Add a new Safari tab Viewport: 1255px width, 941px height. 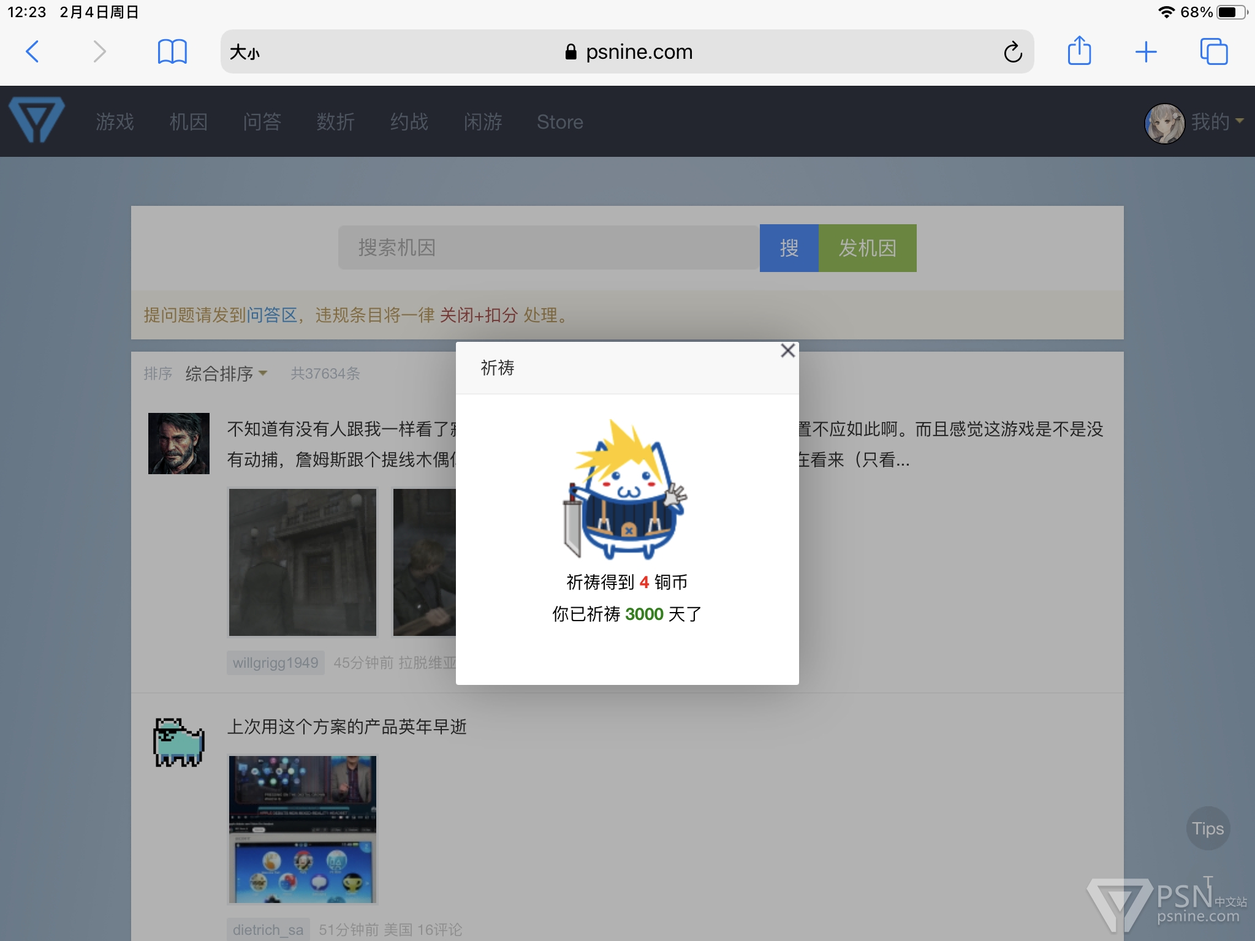pyautogui.click(x=1146, y=52)
